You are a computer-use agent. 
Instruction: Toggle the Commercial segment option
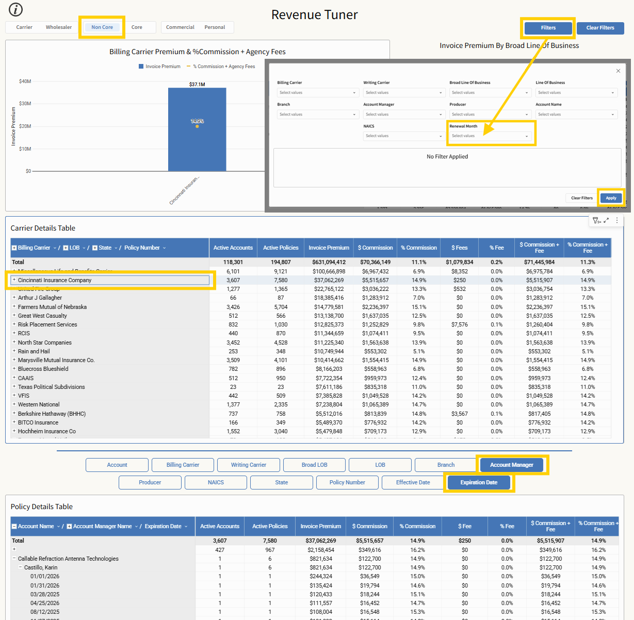[x=180, y=27]
